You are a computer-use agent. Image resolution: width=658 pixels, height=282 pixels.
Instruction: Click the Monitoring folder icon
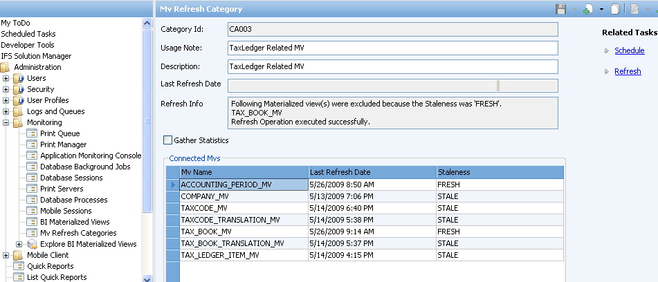click(19, 122)
